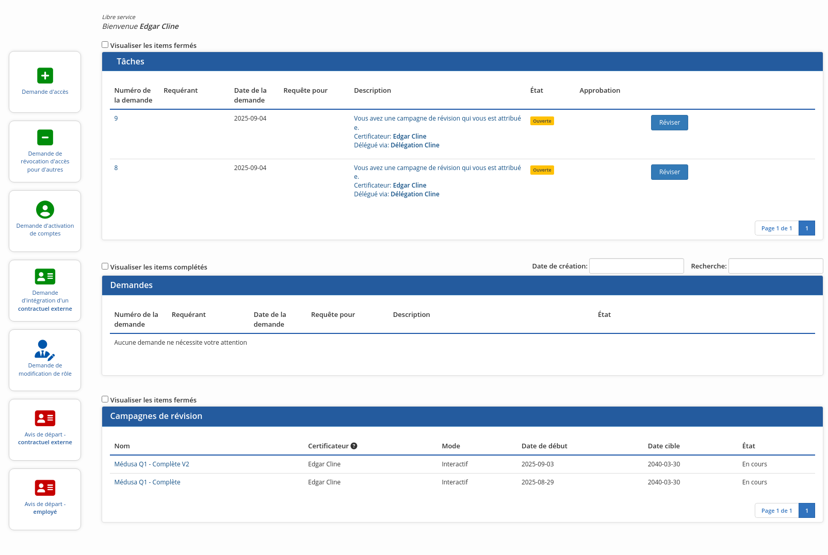Check closed items box above Campagnes de révision
Viewport: 828px width, 555px height.
tap(105, 399)
